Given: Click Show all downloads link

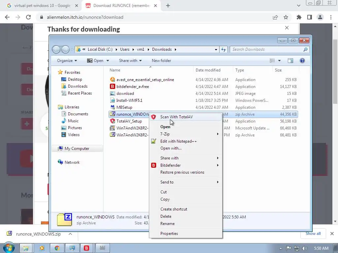Looking at the screenshot, I should [313, 234].
